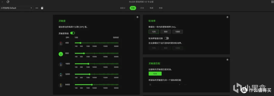Click the stage 5 DPI slider at 6400
Screen dimensions: 274x96
[x=97, y=85]
